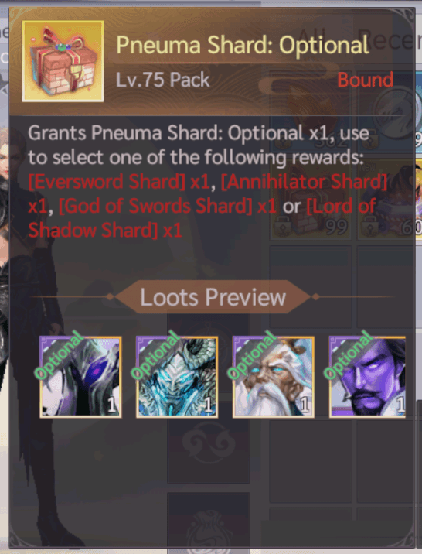Select the God of Swords white-bearded icon
422x554 pixels.
point(274,377)
